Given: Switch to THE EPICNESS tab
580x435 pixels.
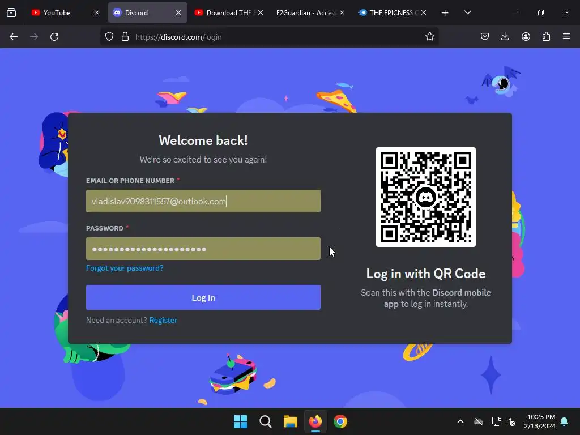Looking at the screenshot, I should [392, 12].
